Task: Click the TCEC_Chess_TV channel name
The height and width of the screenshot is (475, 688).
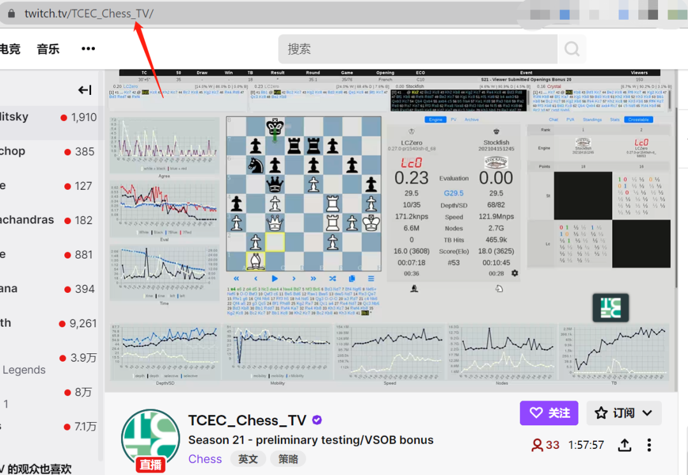Action: coord(247,421)
